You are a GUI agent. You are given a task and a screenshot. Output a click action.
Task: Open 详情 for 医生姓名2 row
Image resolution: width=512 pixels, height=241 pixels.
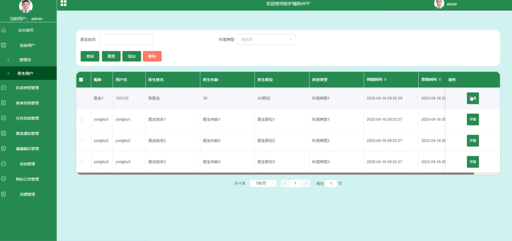pyautogui.click(x=473, y=141)
